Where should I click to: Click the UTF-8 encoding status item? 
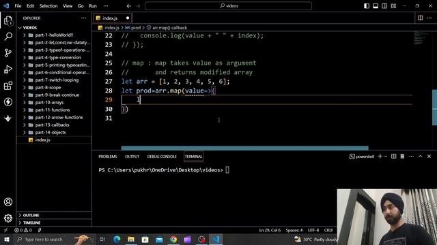[x=313, y=230]
